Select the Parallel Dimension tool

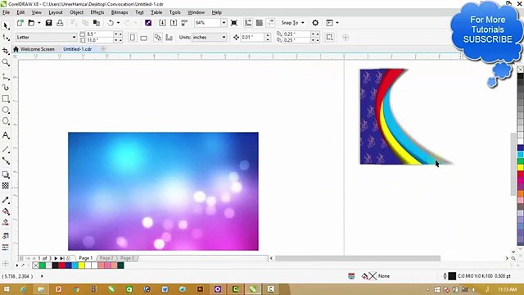coord(6,149)
